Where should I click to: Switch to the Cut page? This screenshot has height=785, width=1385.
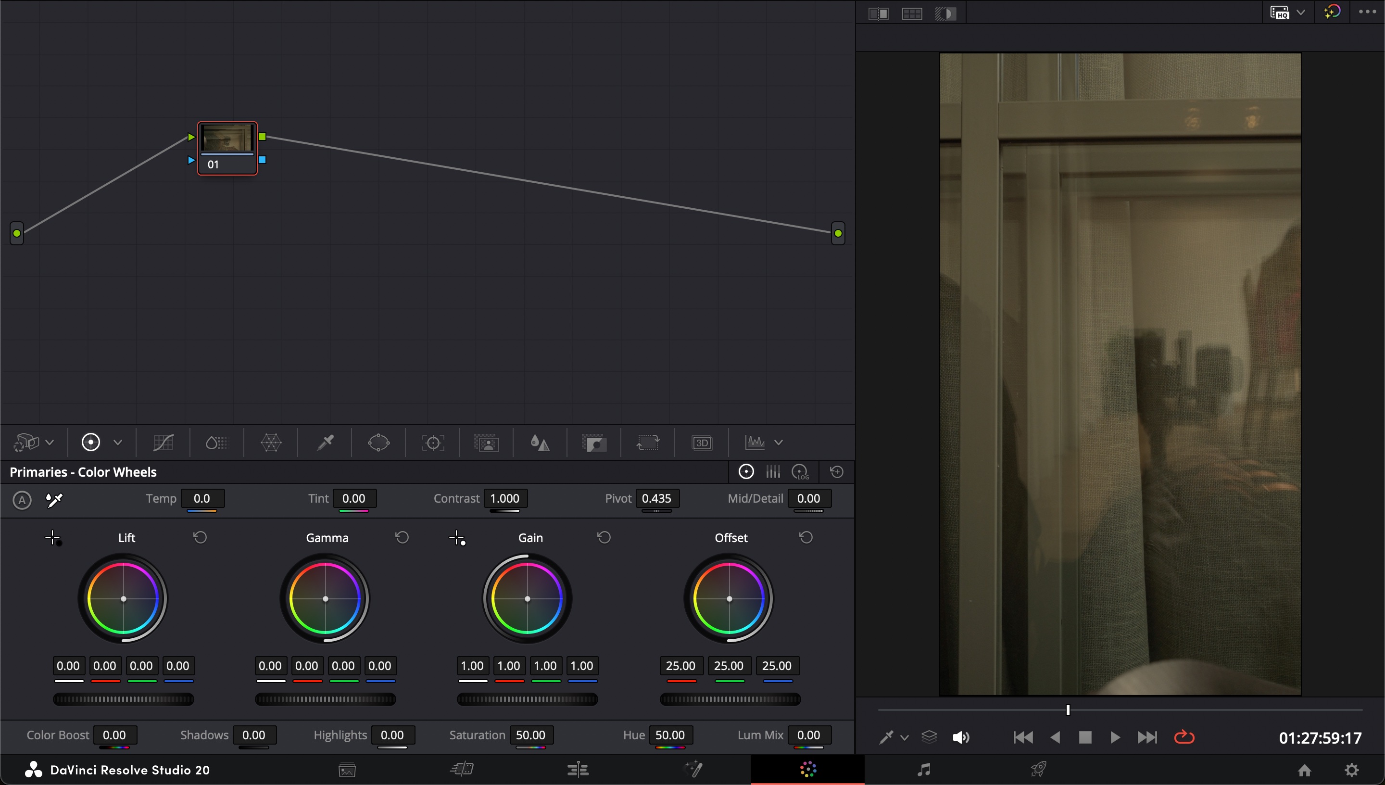tap(462, 769)
